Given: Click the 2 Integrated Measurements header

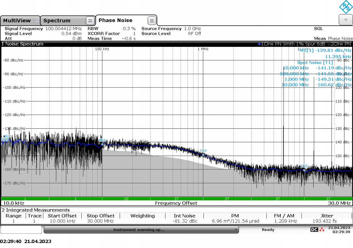Looking at the screenshot, I should (36, 210).
